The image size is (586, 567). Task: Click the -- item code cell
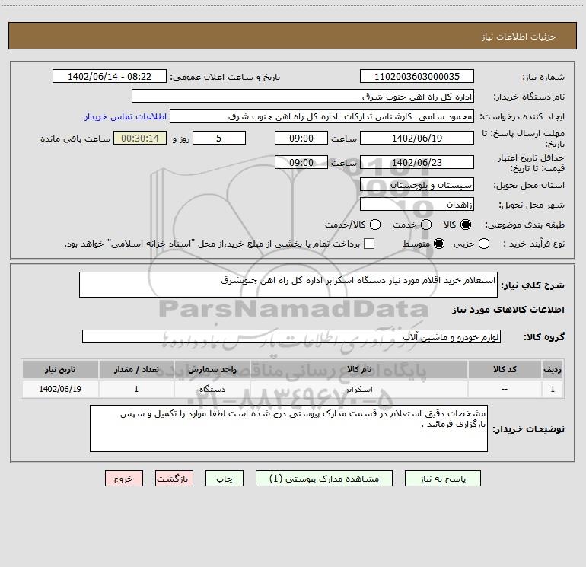pyautogui.click(x=505, y=390)
